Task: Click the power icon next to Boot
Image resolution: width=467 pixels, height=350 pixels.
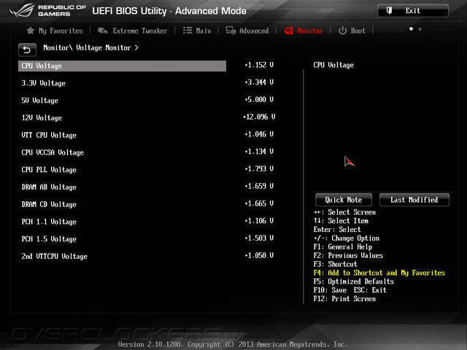Action: pos(342,31)
